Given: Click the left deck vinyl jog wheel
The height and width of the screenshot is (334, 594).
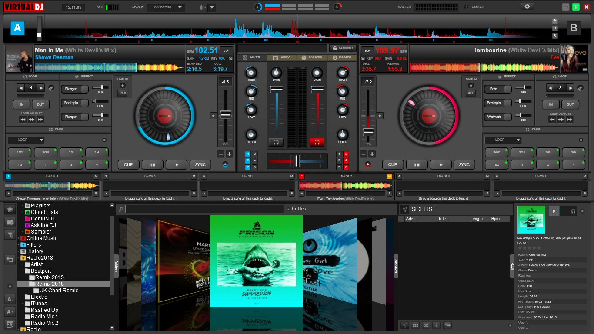Looking at the screenshot, I should click(x=164, y=116).
